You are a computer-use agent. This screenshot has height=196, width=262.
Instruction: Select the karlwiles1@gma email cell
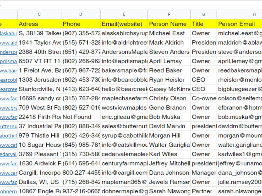[239, 154]
